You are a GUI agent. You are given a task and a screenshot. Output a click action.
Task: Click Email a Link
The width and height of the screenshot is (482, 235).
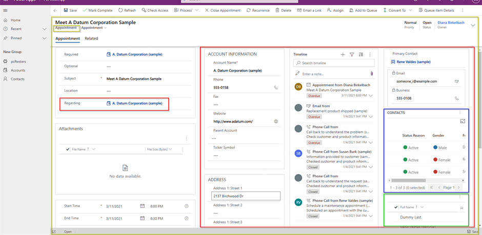309,10
